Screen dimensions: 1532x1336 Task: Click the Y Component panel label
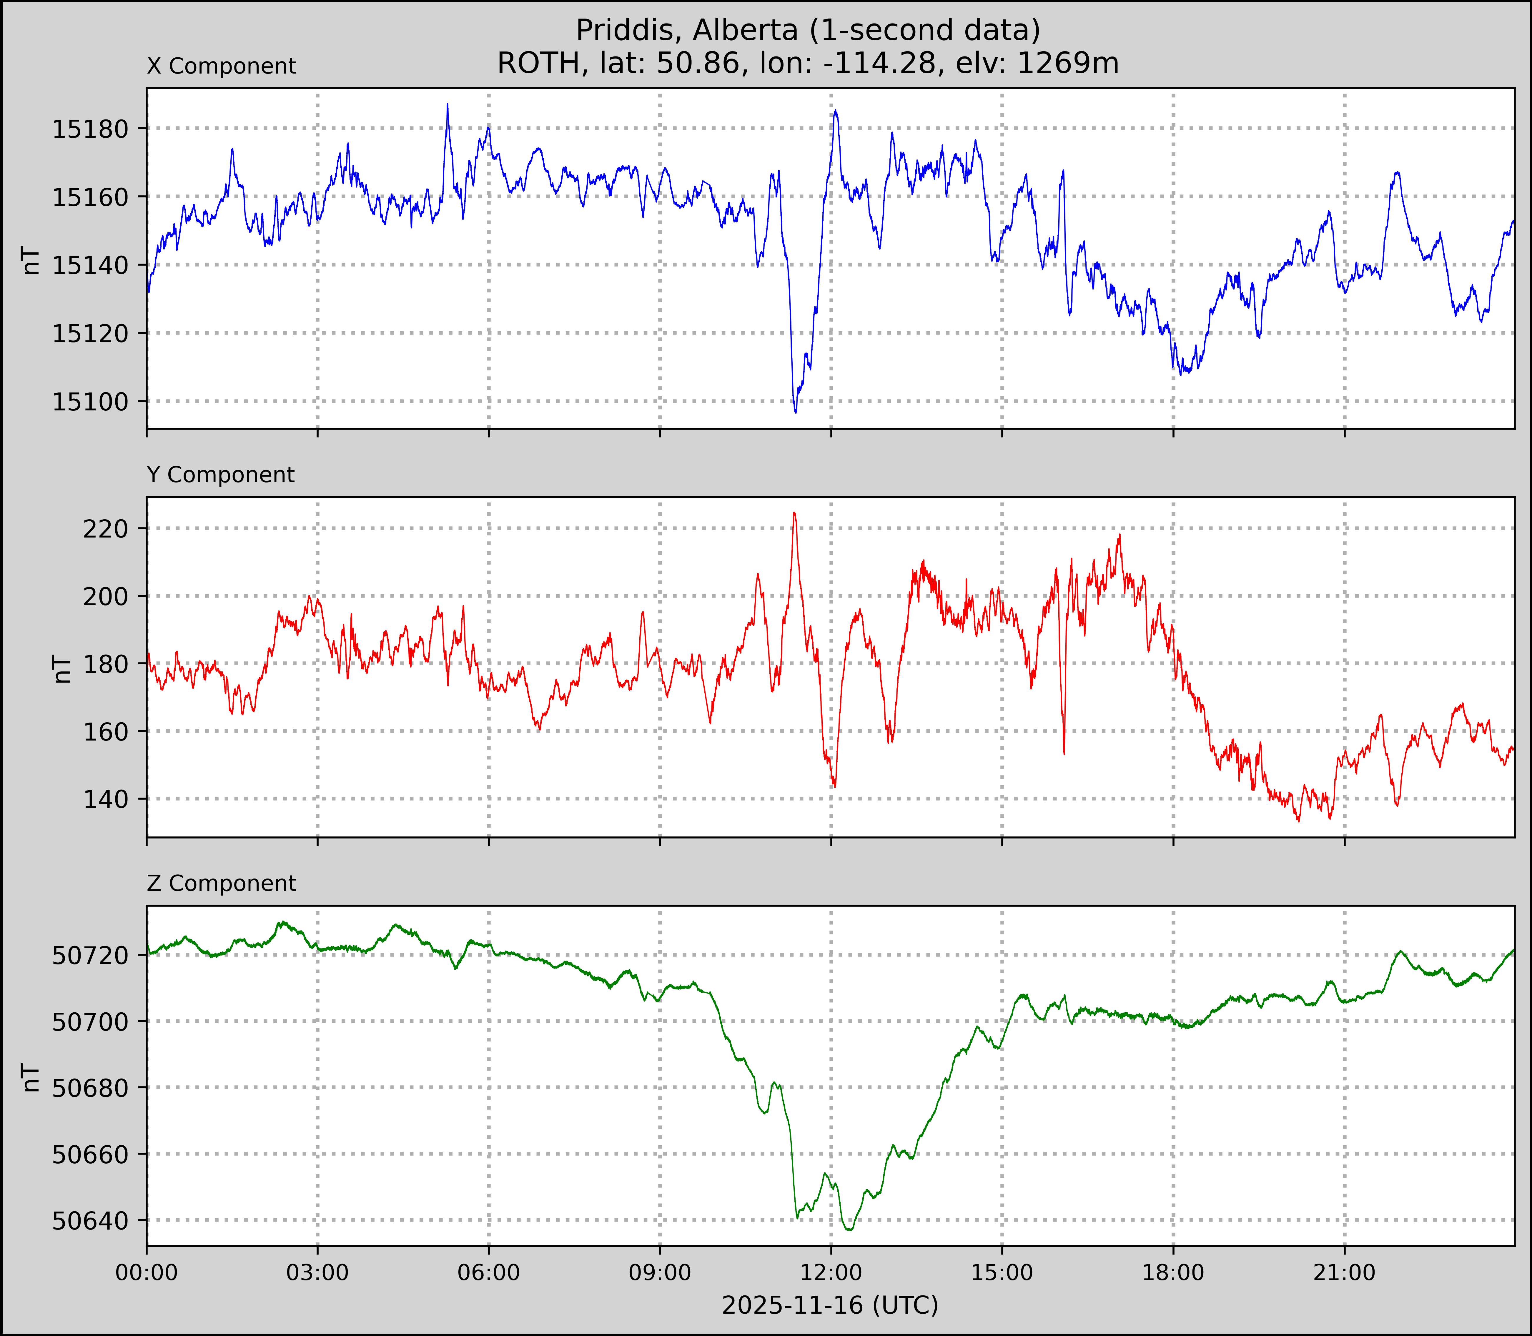(221, 475)
